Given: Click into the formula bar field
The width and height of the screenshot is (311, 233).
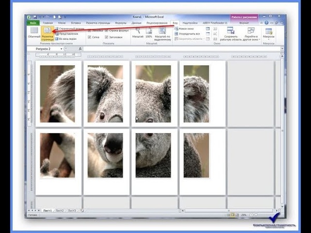Looking at the screenshot, I should [x=181, y=49].
